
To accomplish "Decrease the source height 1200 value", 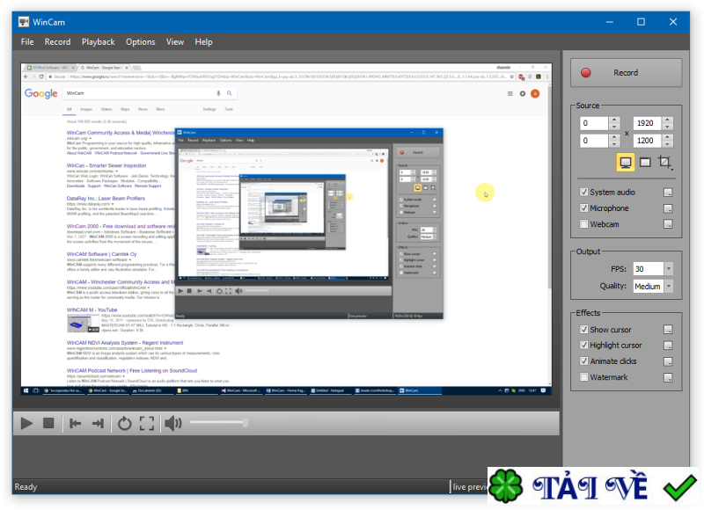I will pyautogui.click(x=668, y=144).
